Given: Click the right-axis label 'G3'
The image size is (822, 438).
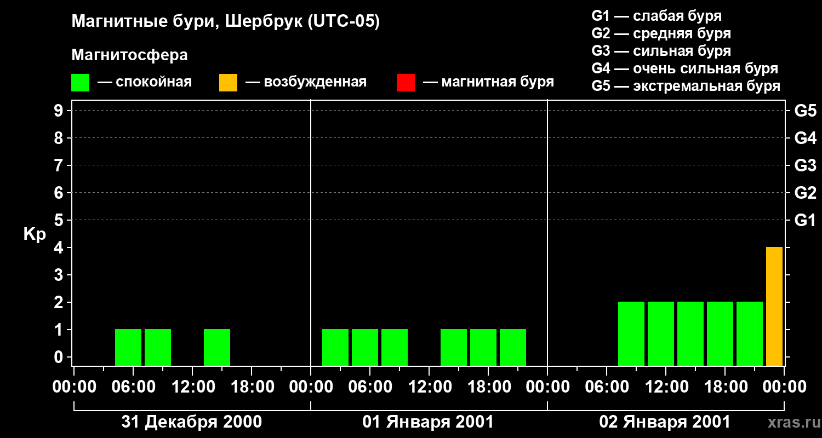Looking at the screenshot, I should click(805, 165).
